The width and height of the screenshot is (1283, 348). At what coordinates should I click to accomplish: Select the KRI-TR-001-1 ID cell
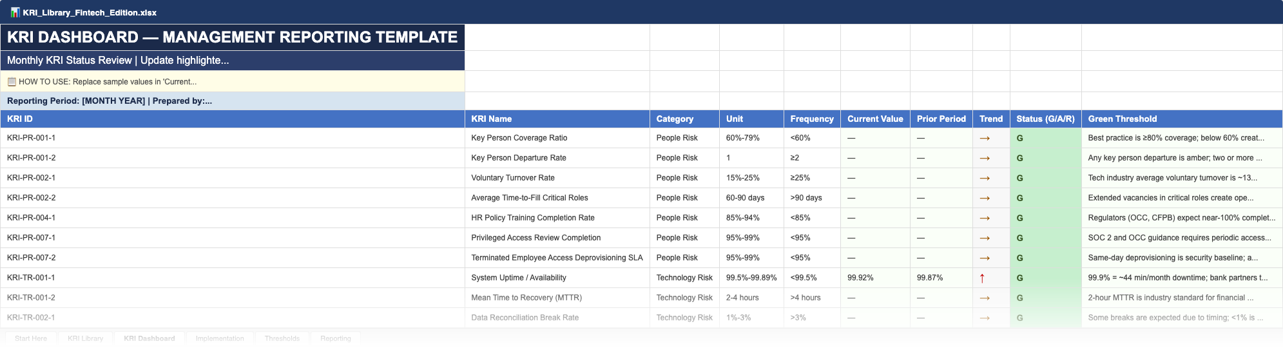pos(233,278)
